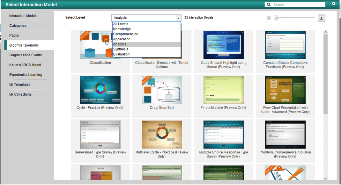Select the pink and yellow quadrant thumbnail

pyautogui.click(x=100, y=173)
